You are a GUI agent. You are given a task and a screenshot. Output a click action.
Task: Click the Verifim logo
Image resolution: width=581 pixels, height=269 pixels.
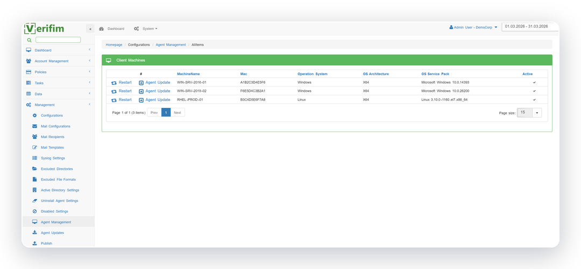[43, 28]
